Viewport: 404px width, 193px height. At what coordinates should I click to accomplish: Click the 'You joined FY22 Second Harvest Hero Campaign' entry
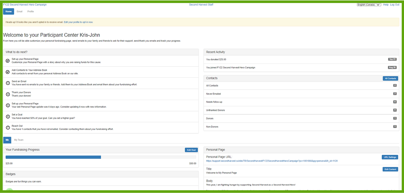231,68
